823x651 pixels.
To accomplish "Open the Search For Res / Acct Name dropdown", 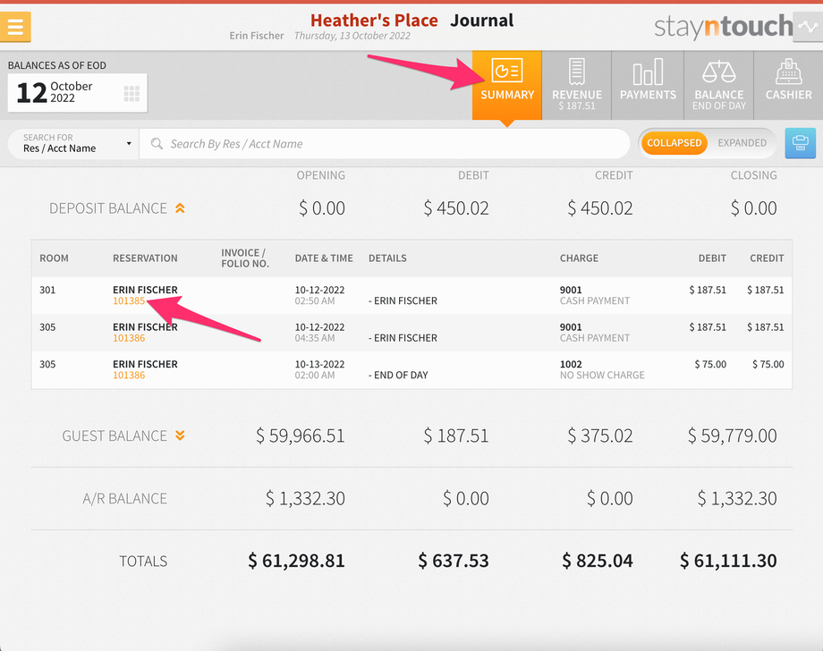I will click(73, 143).
